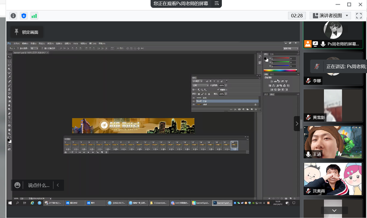The width and height of the screenshot is (367, 218).
Task: Collapse the participant video sidebar
Action: (x=297, y=124)
